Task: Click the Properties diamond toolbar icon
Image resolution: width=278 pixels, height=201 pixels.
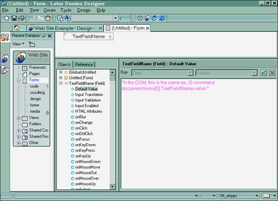Action: 7,18
